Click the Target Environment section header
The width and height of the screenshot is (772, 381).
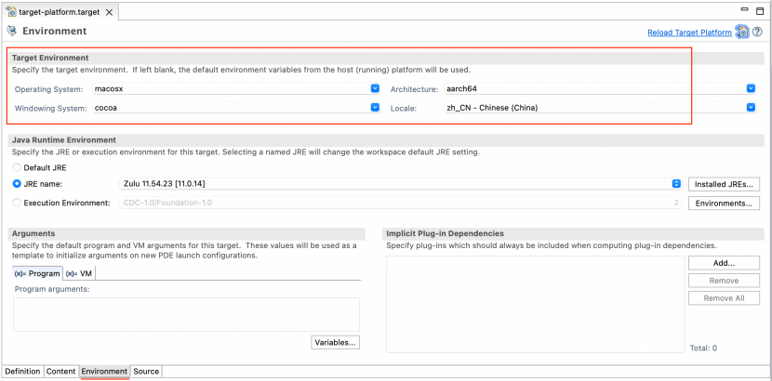tap(50, 58)
